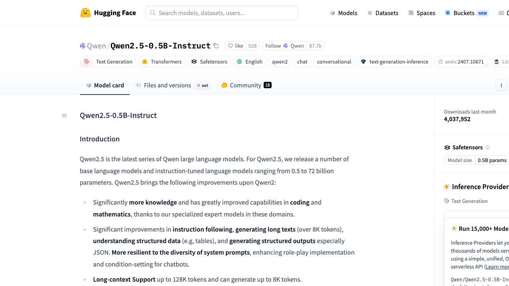Viewport: 509px width, 286px height.
Task: Click the Files and versions icon
Action: point(138,85)
